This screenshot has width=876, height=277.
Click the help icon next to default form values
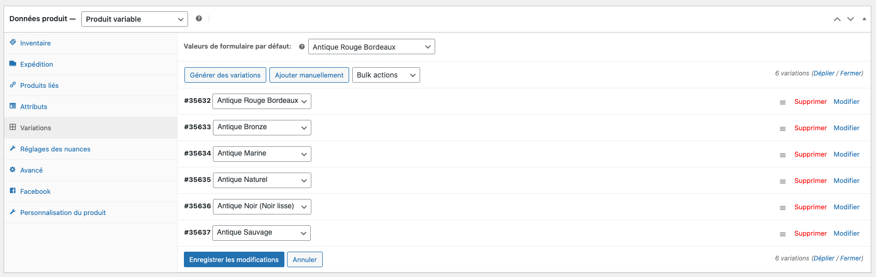click(301, 47)
